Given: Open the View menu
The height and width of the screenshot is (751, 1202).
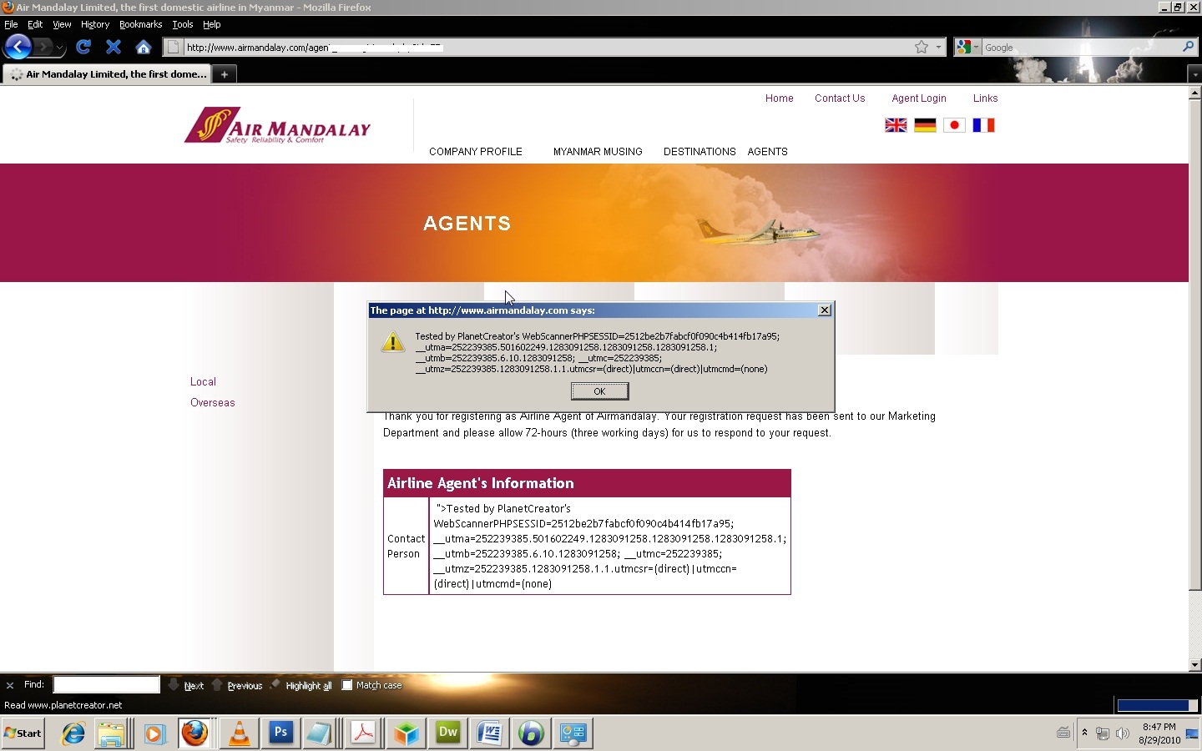Looking at the screenshot, I should [x=62, y=24].
